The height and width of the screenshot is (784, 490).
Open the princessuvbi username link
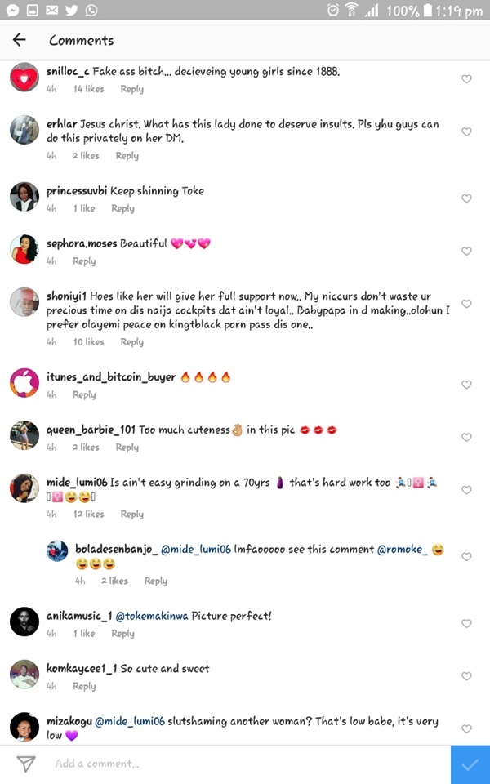click(77, 191)
